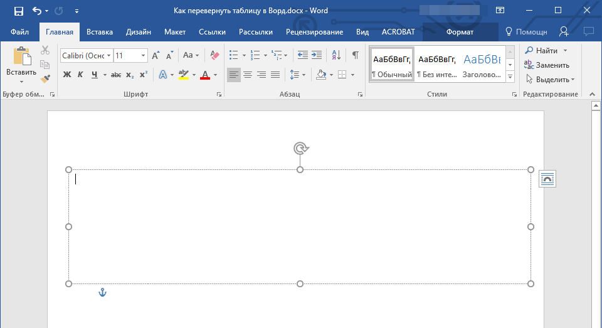The width and height of the screenshot is (602, 328).
Task: Click the Layout Options icon beside text box
Action: click(x=547, y=179)
